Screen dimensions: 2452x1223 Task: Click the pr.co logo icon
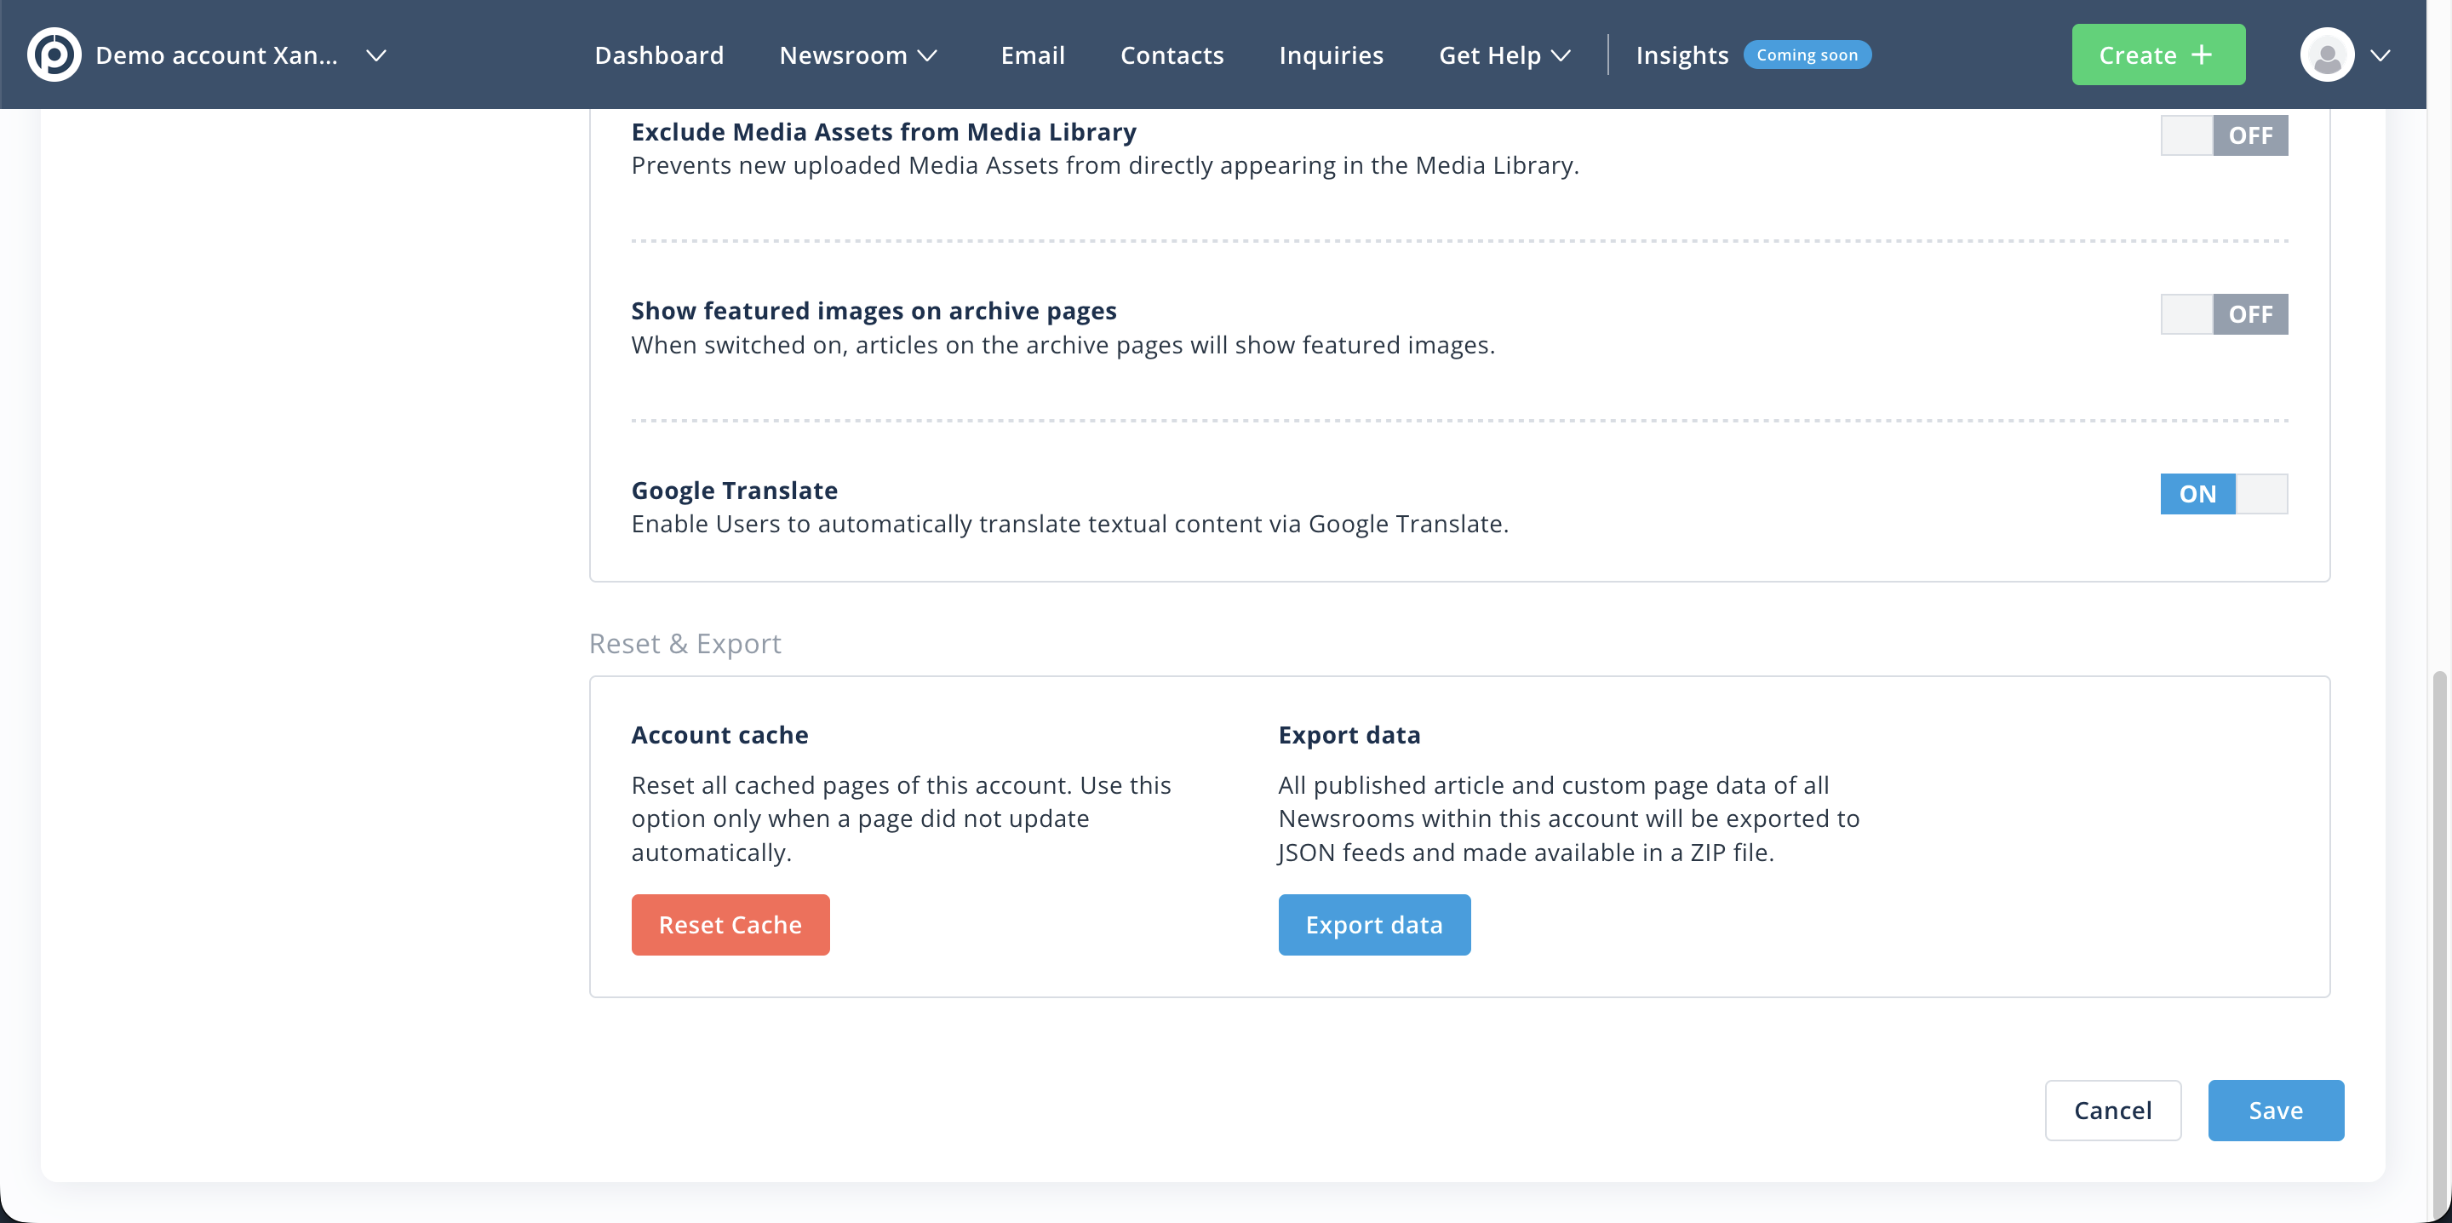coord(54,55)
